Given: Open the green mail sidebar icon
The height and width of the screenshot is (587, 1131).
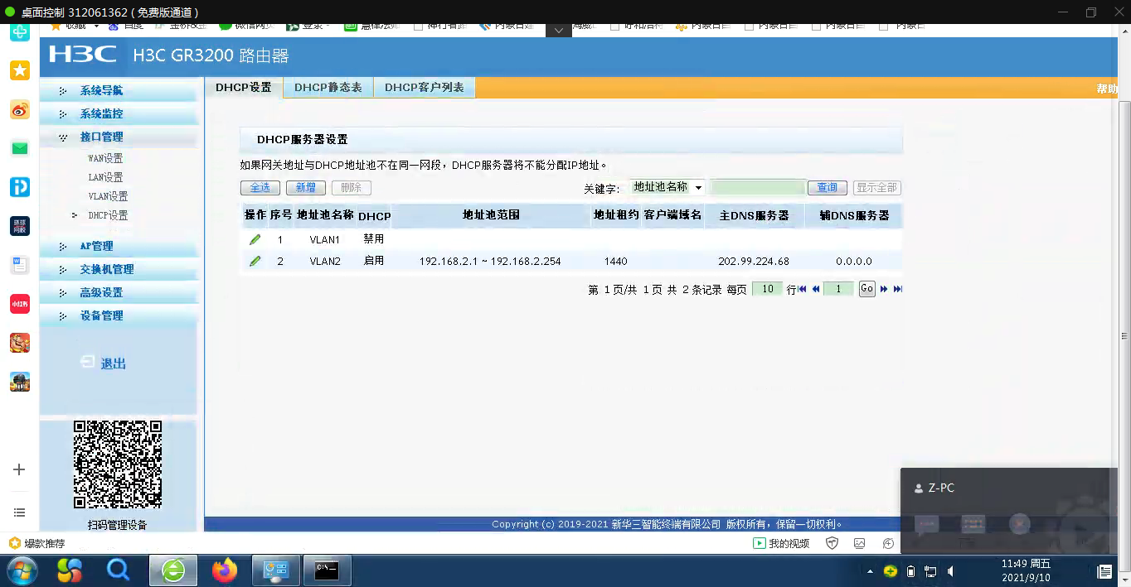Looking at the screenshot, I should [x=20, y=148].
